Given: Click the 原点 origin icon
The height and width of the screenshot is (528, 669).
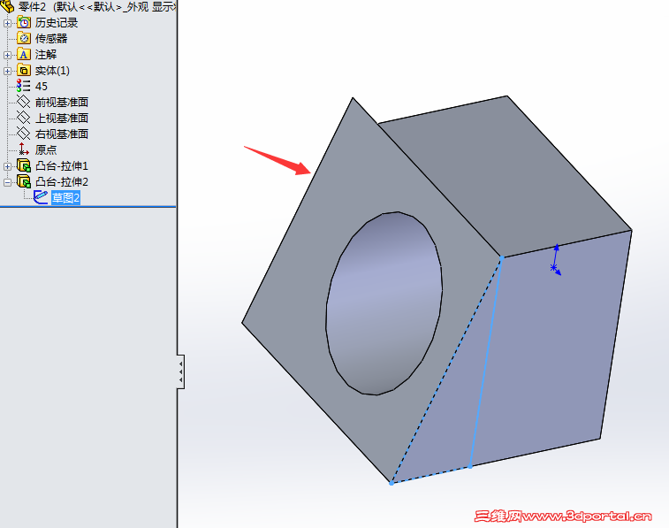Looking at the screenshot, I should (x=24, y=149).
